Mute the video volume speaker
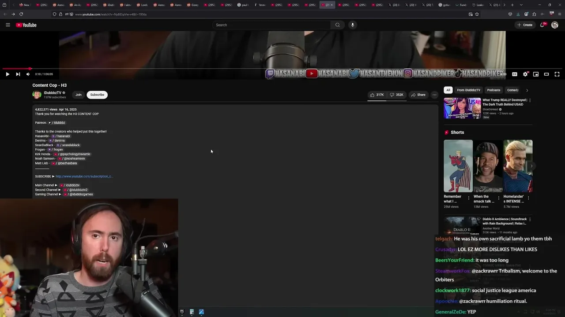Screen dimensions: 565x317 point(28,74)
